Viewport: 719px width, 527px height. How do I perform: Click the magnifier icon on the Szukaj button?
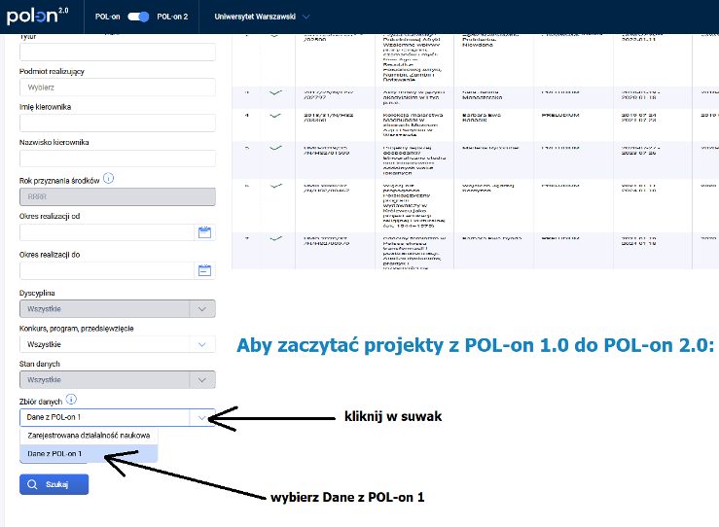click(x=33, y=484)
